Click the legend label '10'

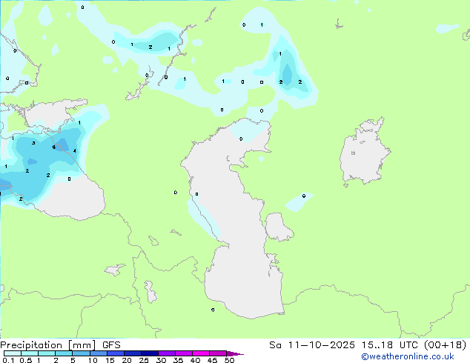[x=93, y=360]
